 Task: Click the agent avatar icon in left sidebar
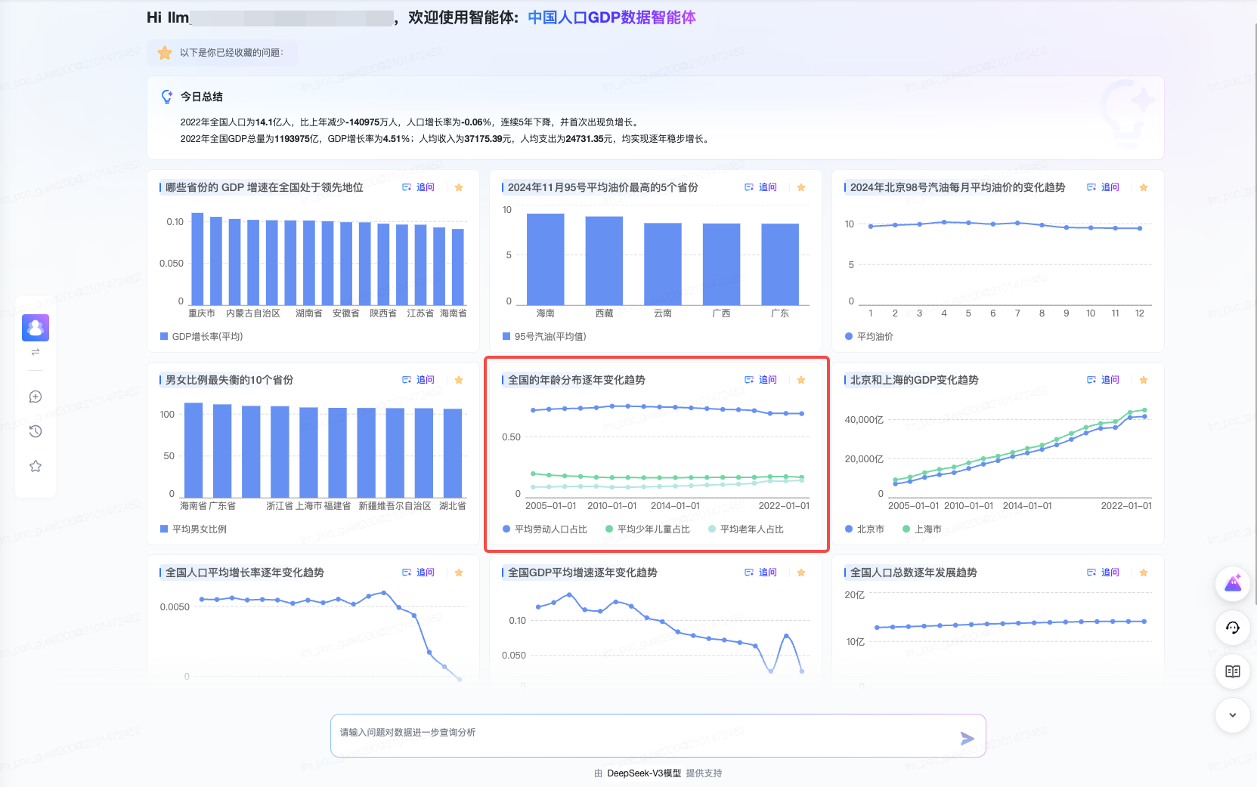(36, 328)
